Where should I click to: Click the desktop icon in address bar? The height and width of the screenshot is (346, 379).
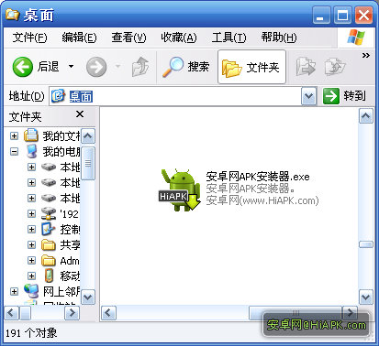point(58,96)
